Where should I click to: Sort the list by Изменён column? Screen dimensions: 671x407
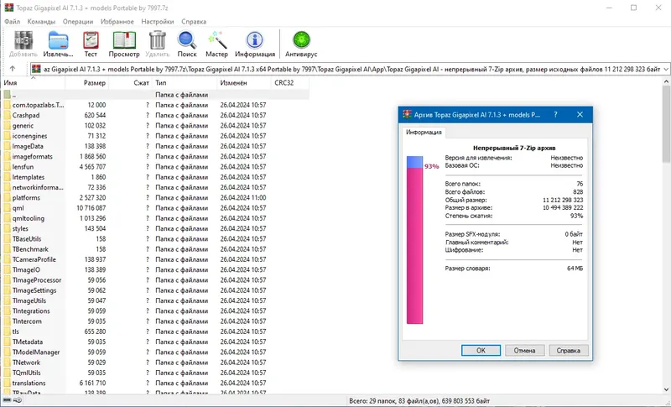coord(244,83)
